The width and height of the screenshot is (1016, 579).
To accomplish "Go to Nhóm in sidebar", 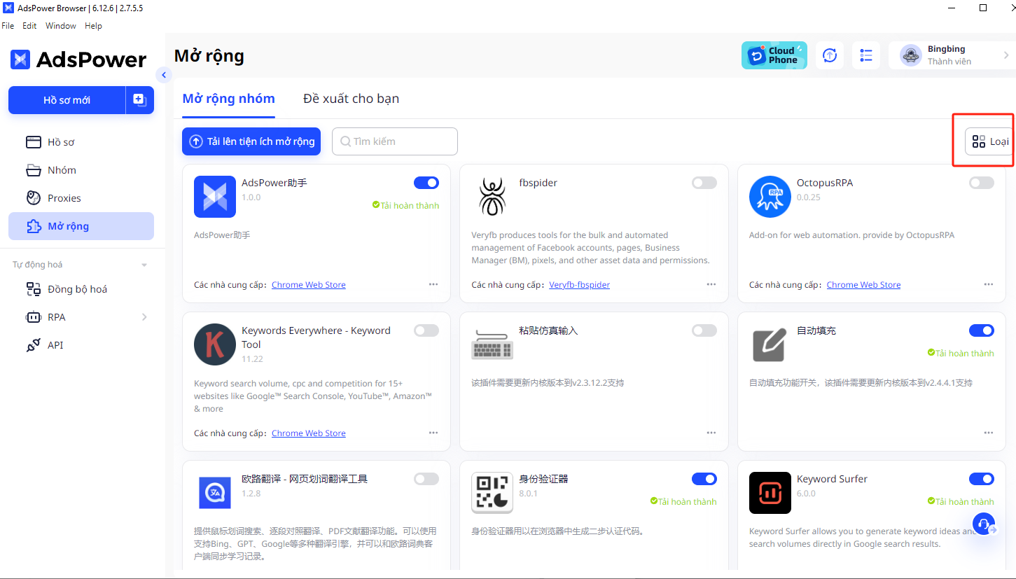I will coord(81,170).
